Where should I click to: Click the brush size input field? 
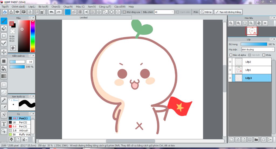pyautogui.click(x=30, y=62)
